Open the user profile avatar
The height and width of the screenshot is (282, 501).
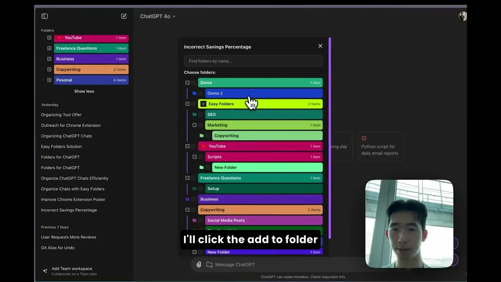[462, 16]
